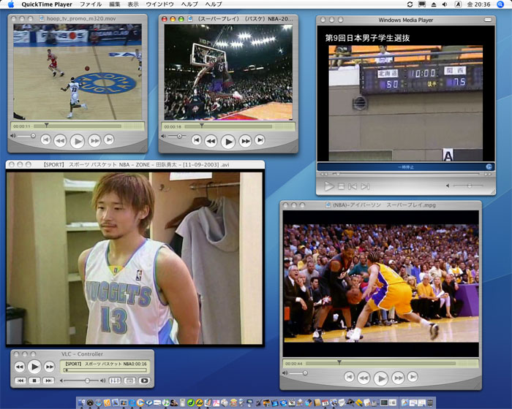Click volume slider in hoop_tv_promo_m320.mov window

tap(26, 136)
